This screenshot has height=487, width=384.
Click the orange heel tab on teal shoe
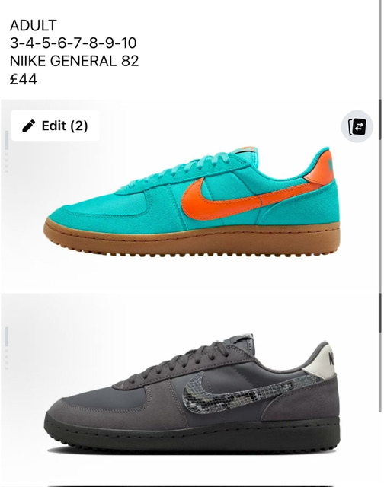point(320,167)
